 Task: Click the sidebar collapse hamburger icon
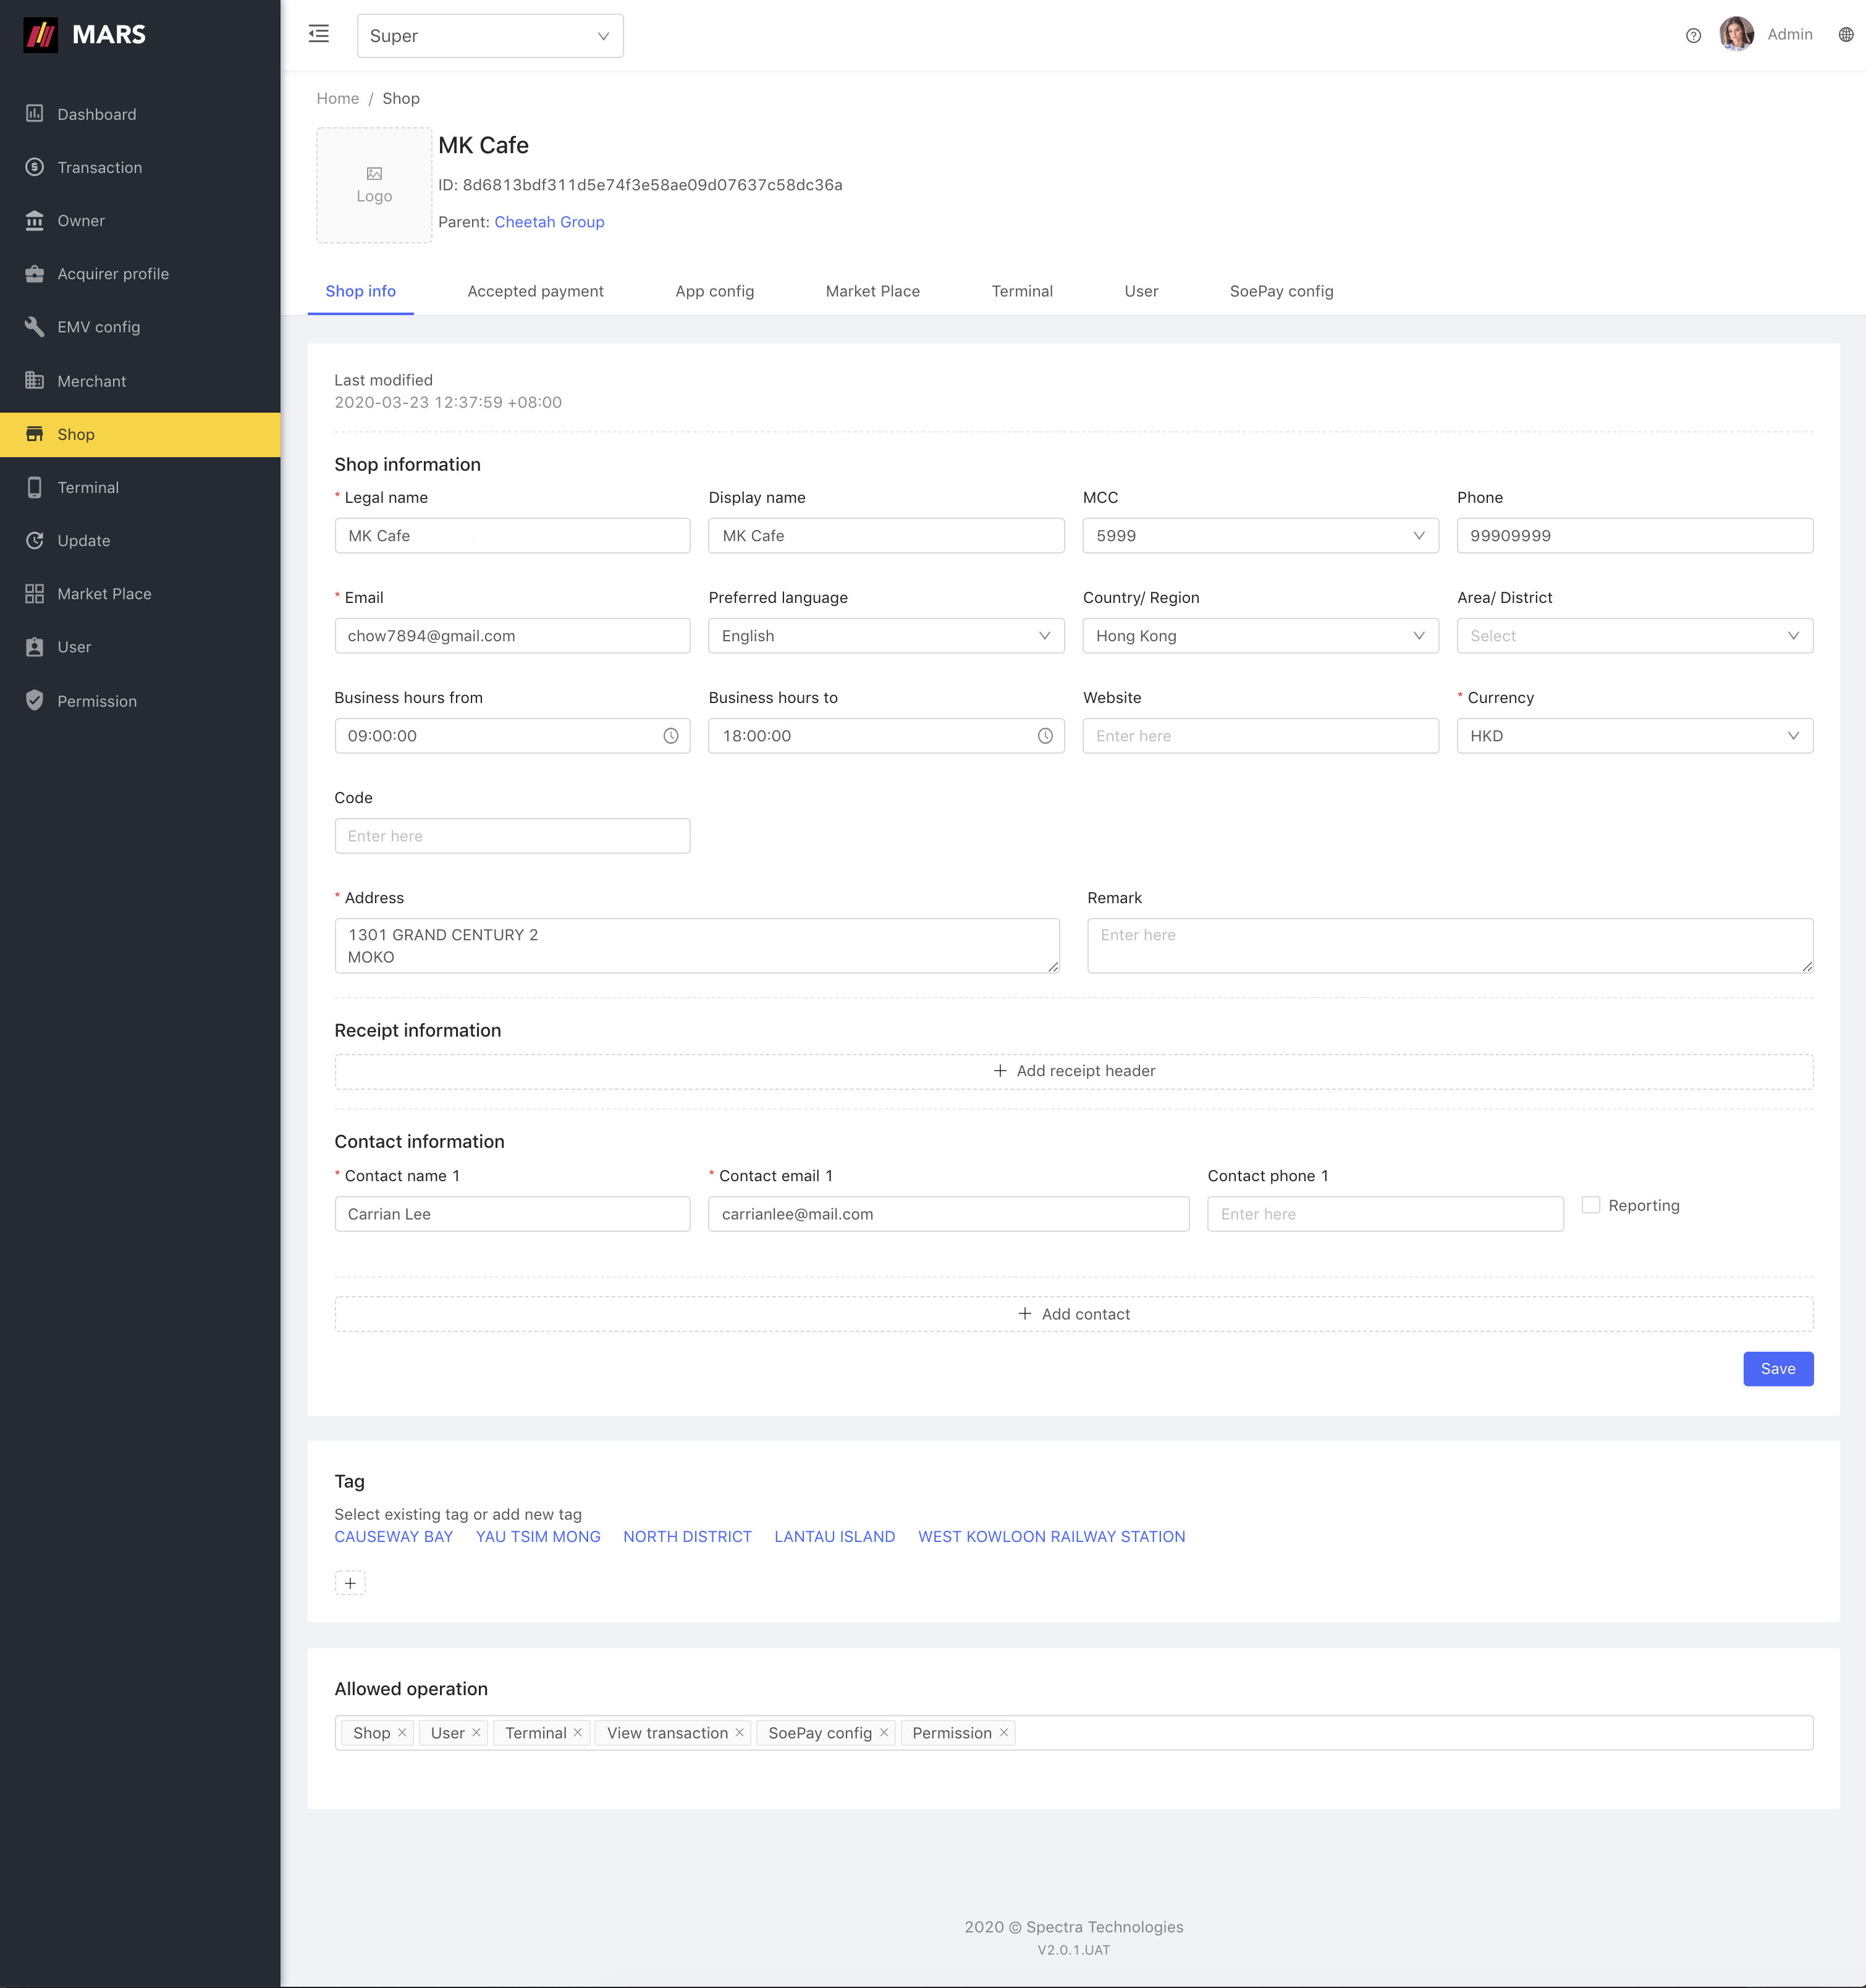(319, 34)
